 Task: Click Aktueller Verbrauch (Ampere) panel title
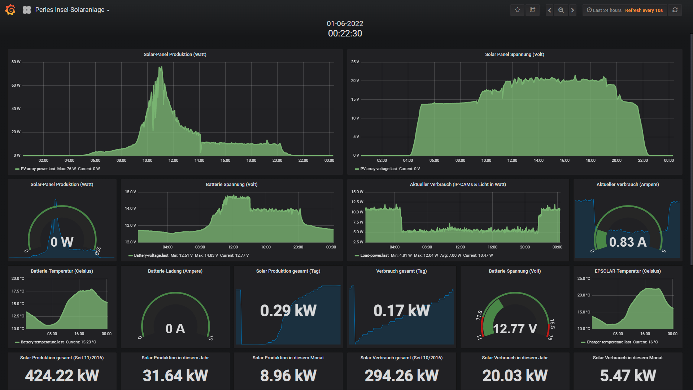pyautogui.click(x=627, y=185)
